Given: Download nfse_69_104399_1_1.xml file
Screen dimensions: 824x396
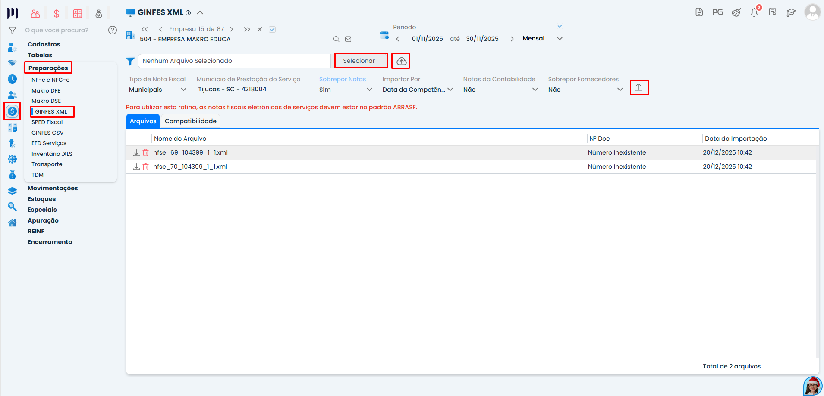Looking at the screenshot, I should tap(136, 153).
